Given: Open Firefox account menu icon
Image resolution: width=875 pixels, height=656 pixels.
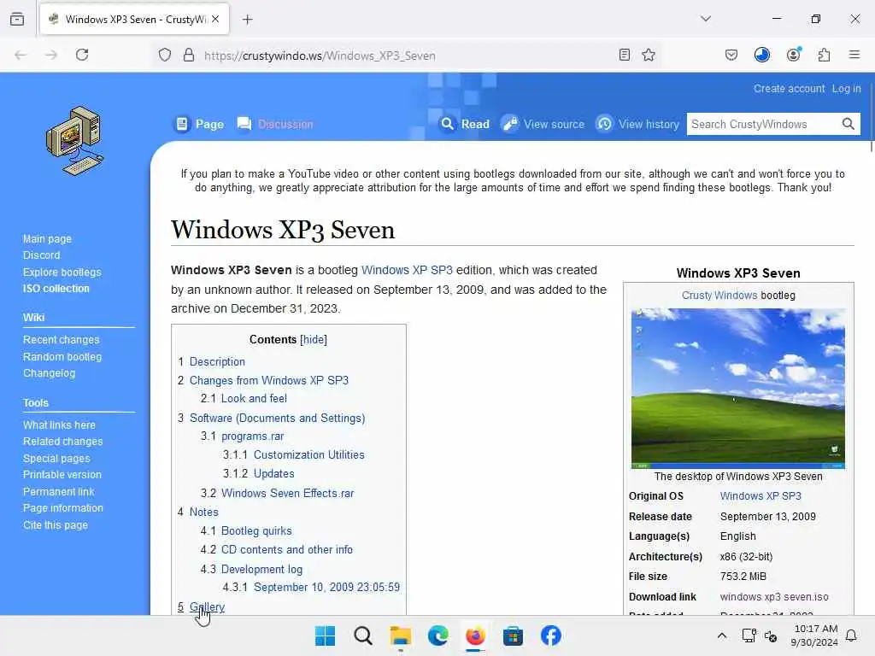Looking at the screenshot, I should pos(794,55).
